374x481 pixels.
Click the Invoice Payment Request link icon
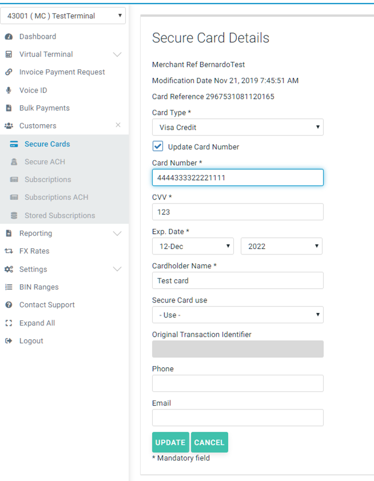(9, 72)
